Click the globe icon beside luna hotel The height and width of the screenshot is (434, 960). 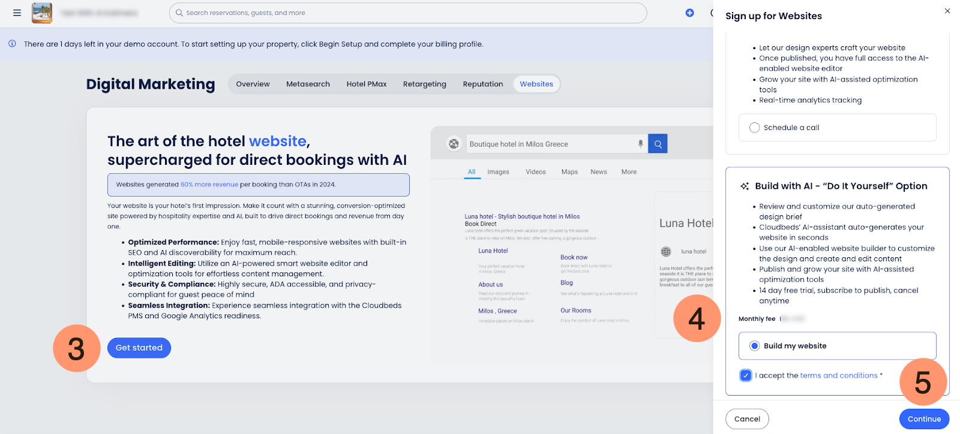point(666,252)
